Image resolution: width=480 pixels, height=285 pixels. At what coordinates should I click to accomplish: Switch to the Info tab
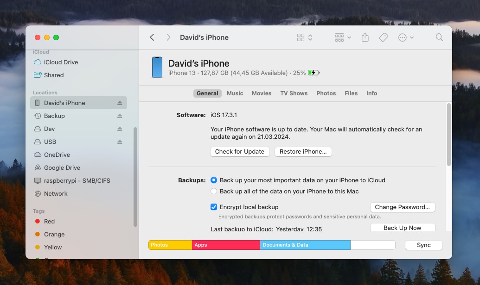click(x=371, y=93)
